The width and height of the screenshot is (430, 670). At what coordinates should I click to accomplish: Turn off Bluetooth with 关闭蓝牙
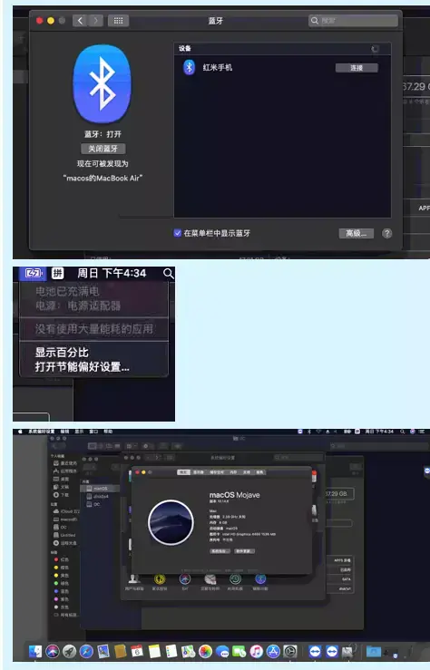[x=103, y=149]
